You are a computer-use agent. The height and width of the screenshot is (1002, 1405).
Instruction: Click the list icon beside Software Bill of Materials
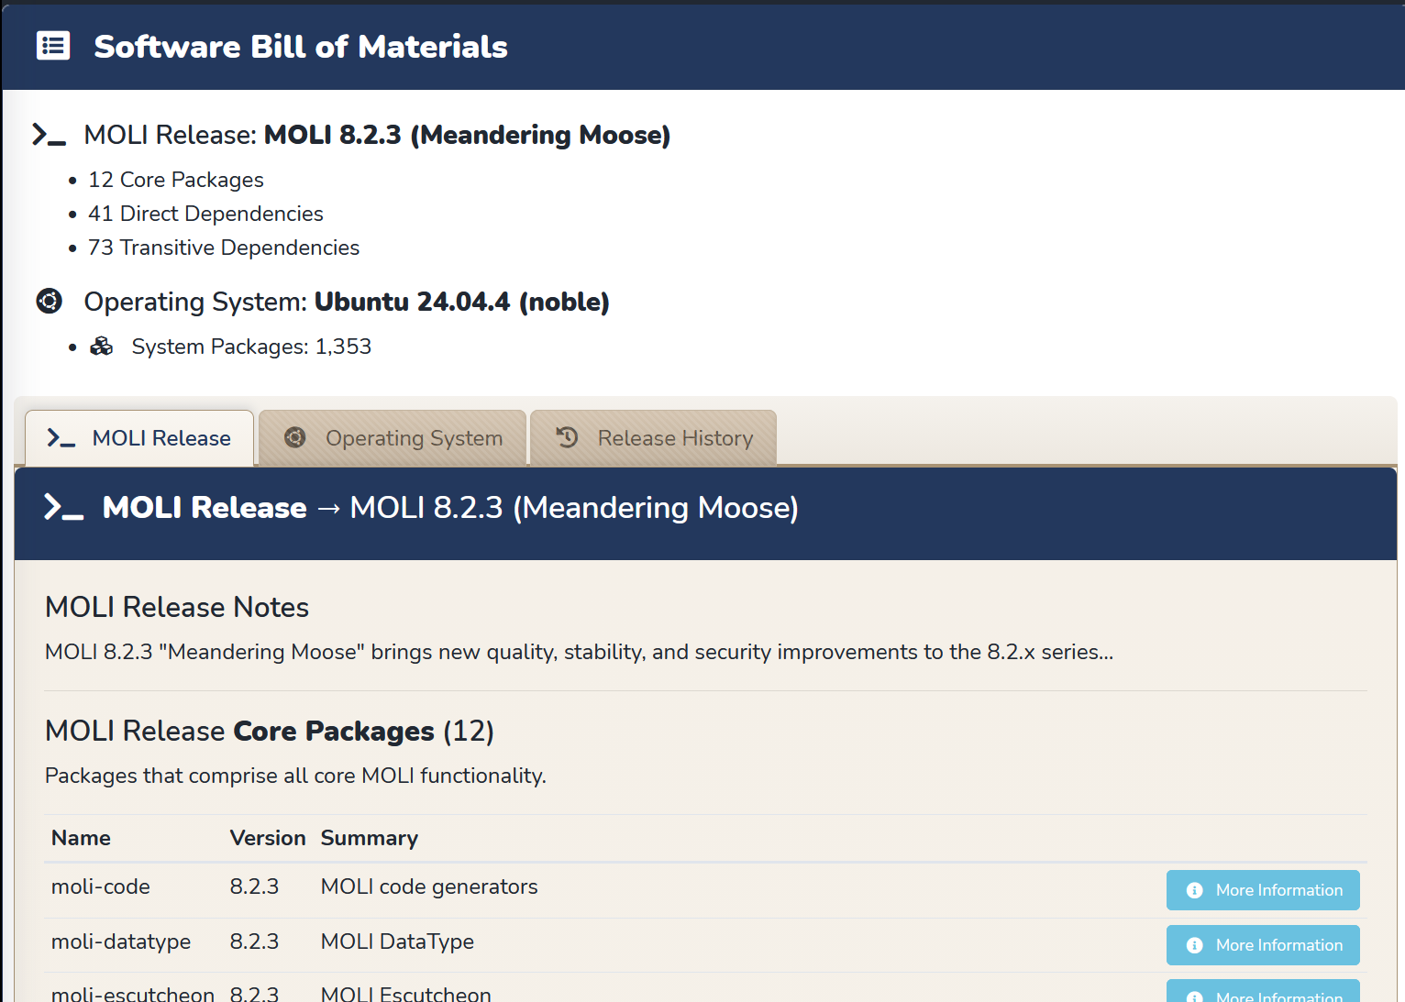53,46
